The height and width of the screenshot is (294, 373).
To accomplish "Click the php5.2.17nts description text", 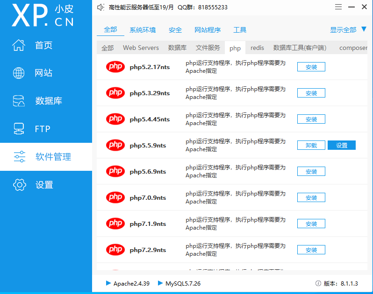I will point(236,67).
